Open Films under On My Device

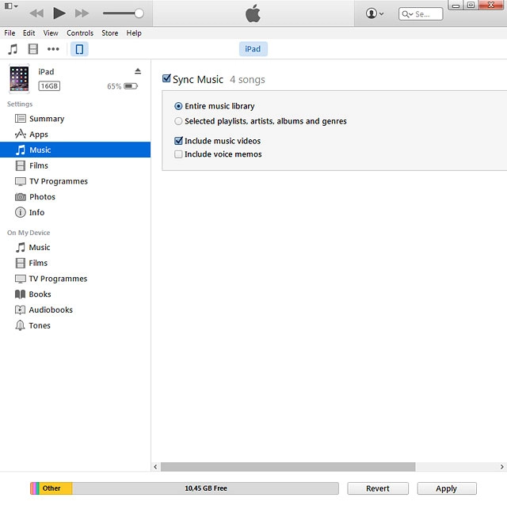[75, 263]
